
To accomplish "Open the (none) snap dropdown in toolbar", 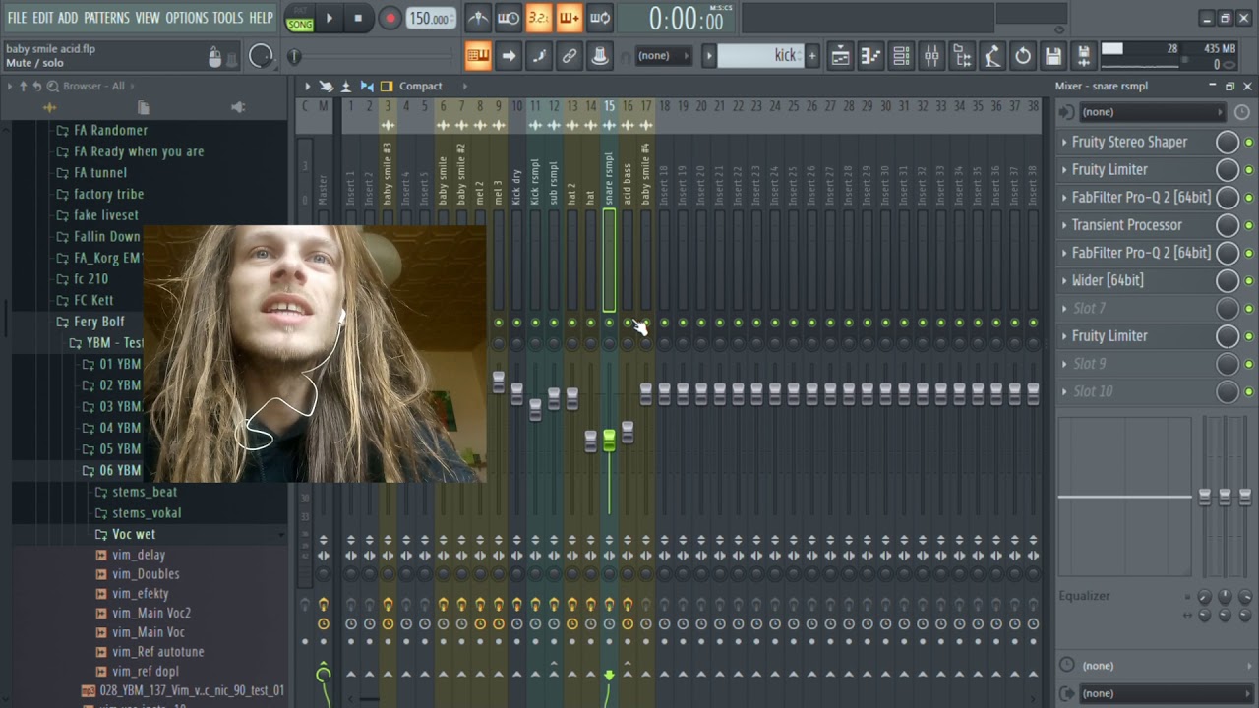I will coord(664,56).
